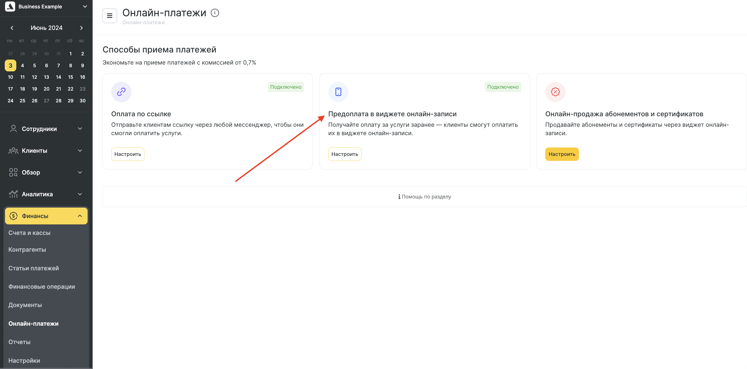Open Счета и кассы submenu item
Image resolution: width=747 pixels, height=369 pixels.
click(29, 233)
